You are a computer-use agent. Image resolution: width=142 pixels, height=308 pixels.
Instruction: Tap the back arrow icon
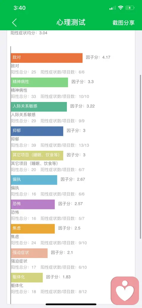coord(14,23)
